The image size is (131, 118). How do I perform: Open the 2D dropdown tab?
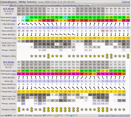point(16,5)
